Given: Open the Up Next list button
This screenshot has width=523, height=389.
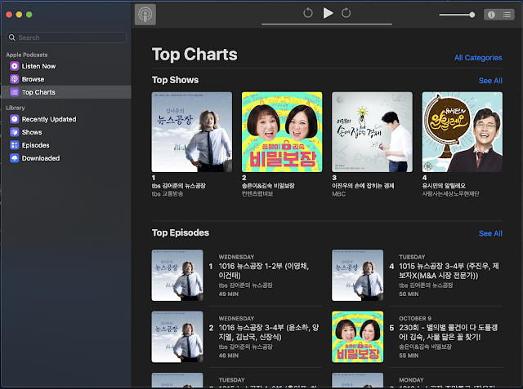Looking at the screenshot, I should 507,15.
